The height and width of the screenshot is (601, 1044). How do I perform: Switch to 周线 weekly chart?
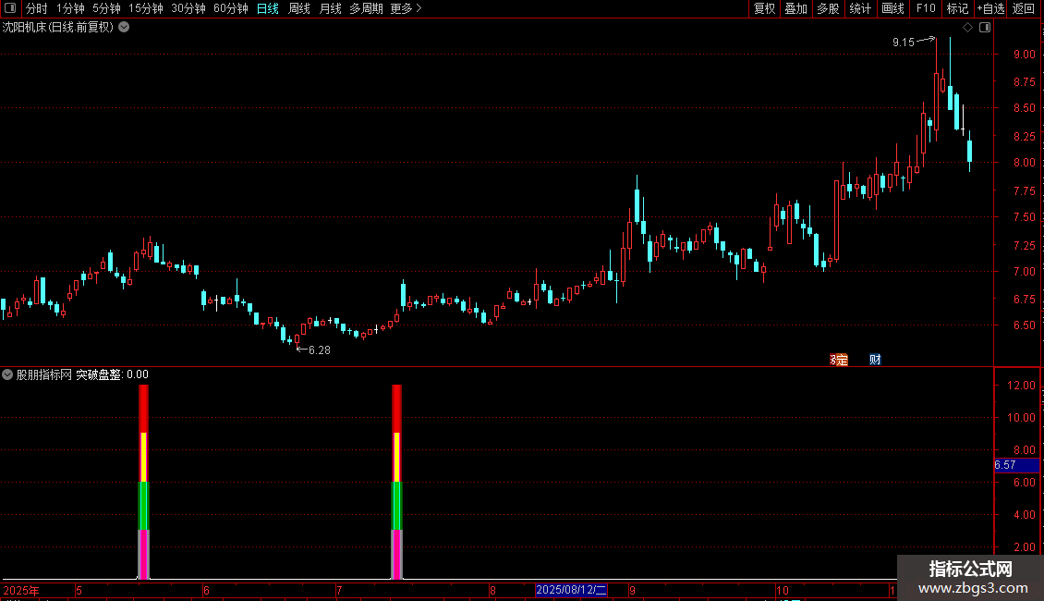tap(299, 8)
